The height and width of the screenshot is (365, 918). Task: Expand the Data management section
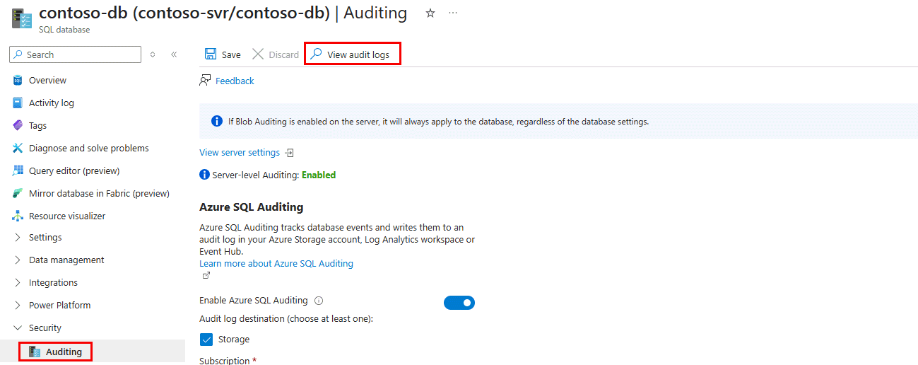tap(18, 260)
